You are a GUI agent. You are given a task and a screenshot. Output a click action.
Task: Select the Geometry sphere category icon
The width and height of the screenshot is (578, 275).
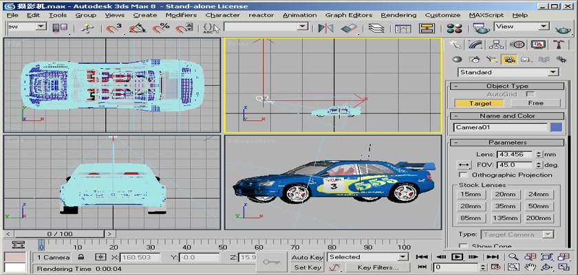[457, 59]
